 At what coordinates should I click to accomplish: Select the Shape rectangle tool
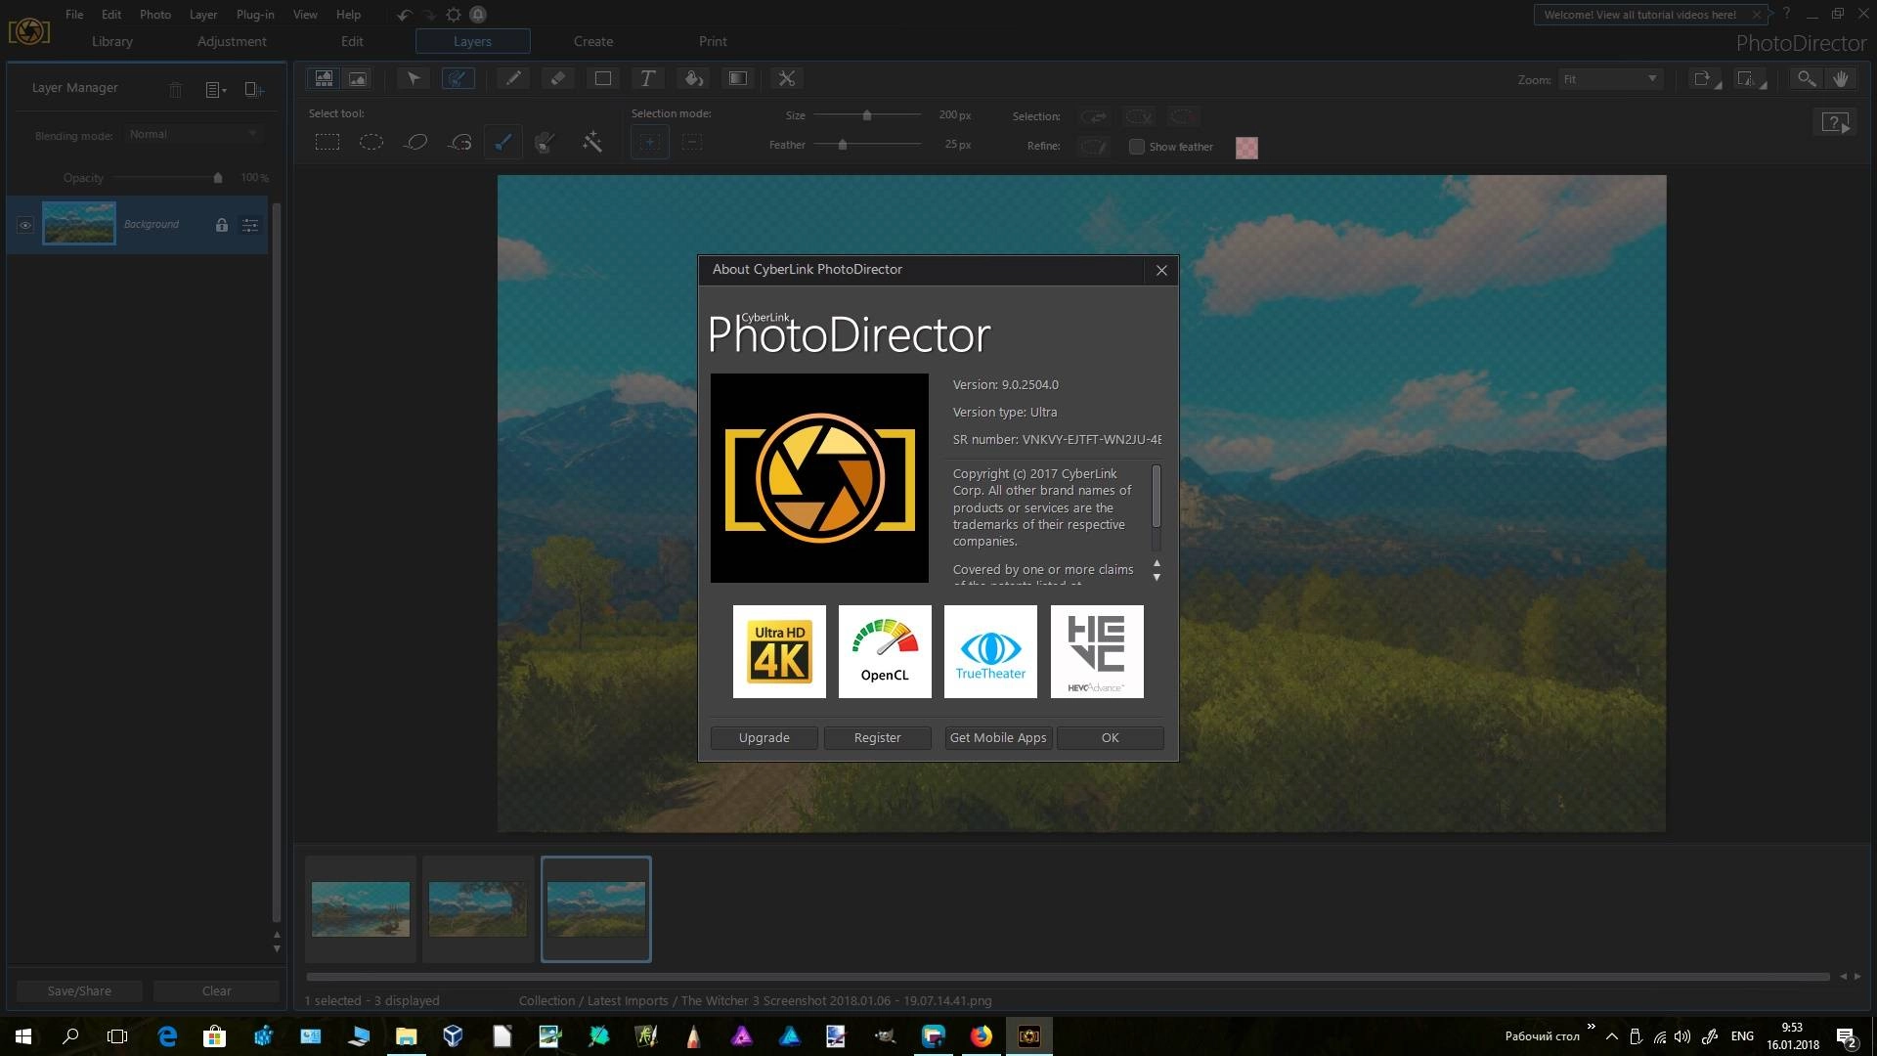[603, 78]
